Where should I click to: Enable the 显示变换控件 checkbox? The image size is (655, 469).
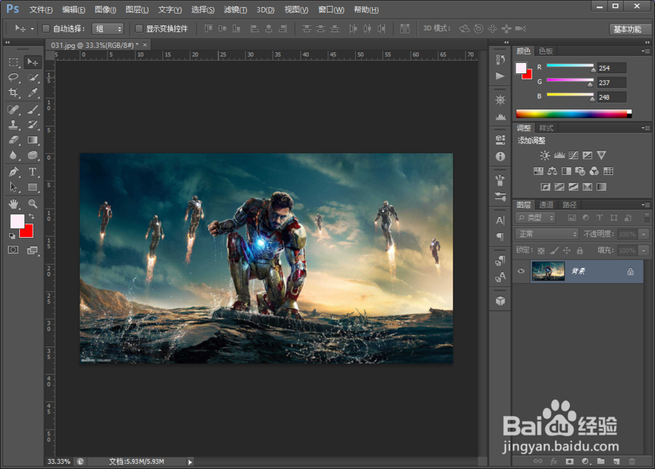coord(139,28)
